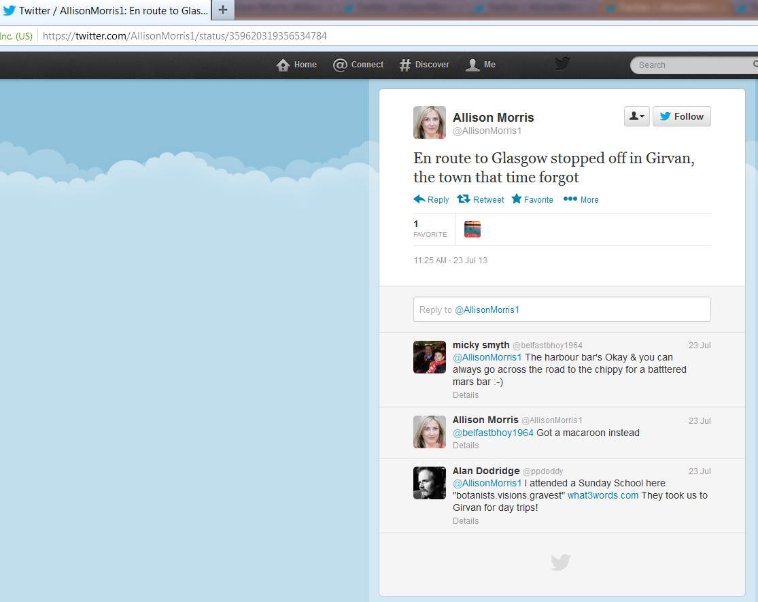Open the Me profile menu item

click(481, 65)
